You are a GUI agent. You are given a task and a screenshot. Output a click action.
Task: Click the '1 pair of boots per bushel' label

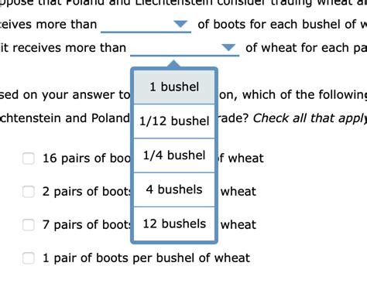(146, 258)
